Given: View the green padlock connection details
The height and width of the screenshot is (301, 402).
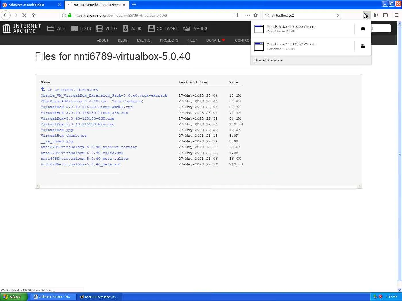Looking at the screenshot, I should 69,15.
